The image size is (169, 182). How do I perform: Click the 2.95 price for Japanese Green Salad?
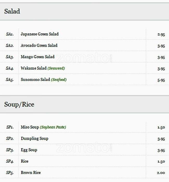tap(161, 34)
